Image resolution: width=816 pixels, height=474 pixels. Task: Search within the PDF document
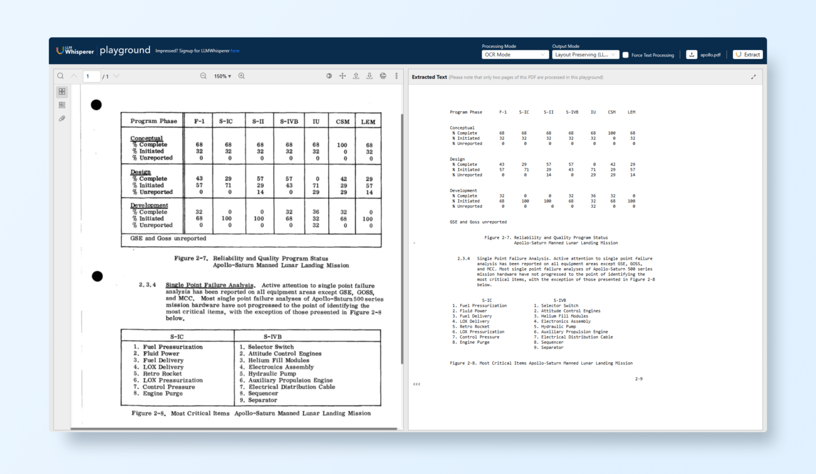pos(60,76)
